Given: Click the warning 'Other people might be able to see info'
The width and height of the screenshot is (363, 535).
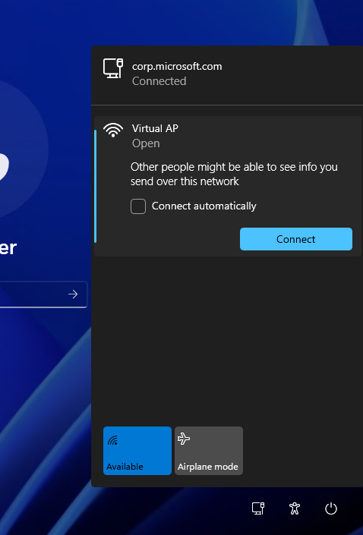Looking at the screenshot, I should 234,174.
